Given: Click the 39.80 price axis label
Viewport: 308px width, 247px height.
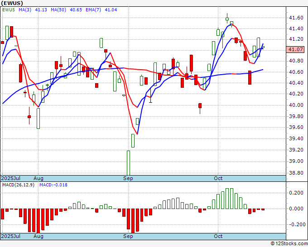Looking at the screenshot, I should (296, 116).
